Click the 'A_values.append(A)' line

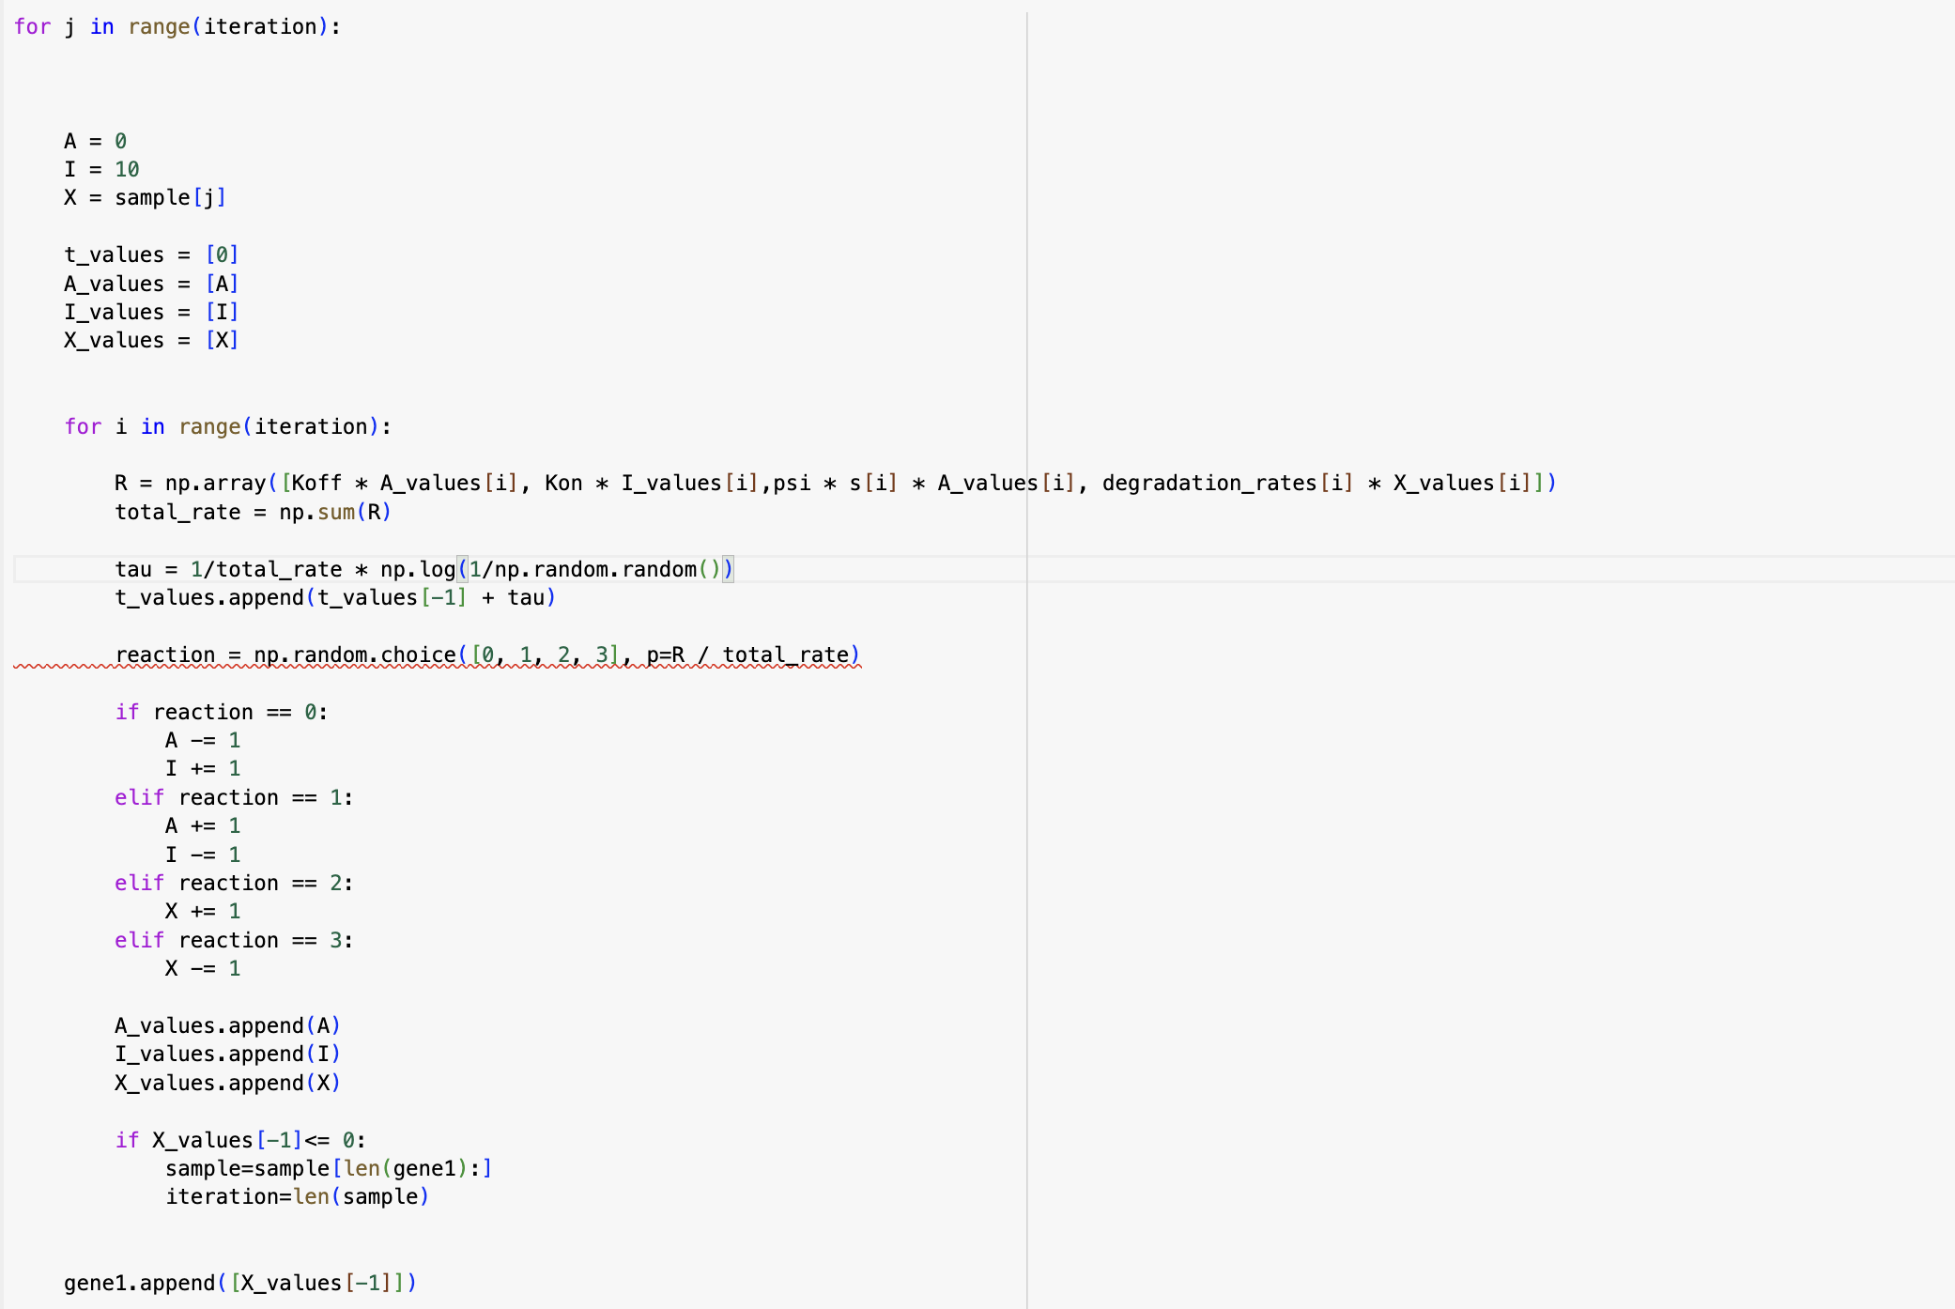tap(227, 1025)
